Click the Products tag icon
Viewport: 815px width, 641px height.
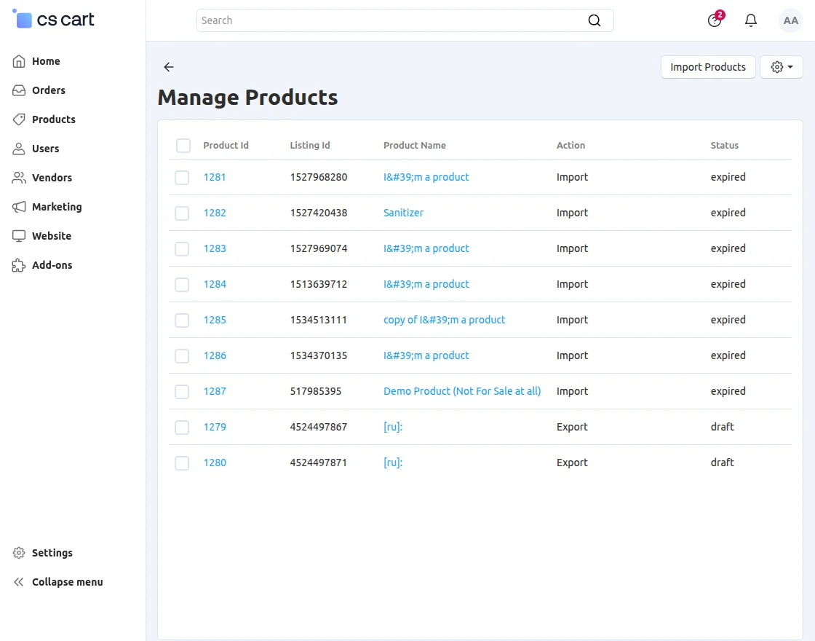(19, 119)
